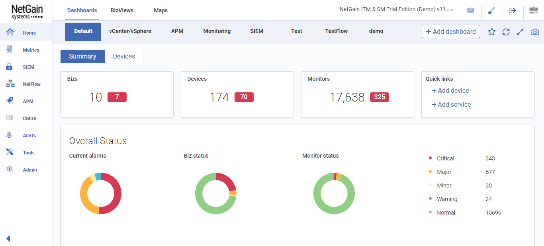
Task: Open the CMDB barcode icon
Action: coord(10,118)
